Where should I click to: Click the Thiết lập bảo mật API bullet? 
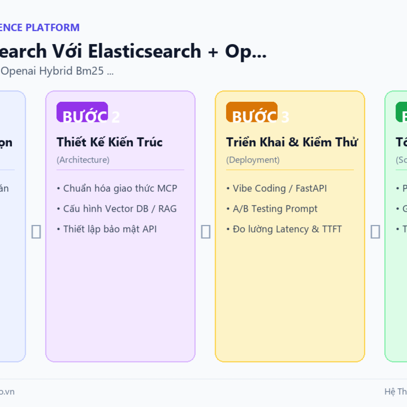point(107,229)
